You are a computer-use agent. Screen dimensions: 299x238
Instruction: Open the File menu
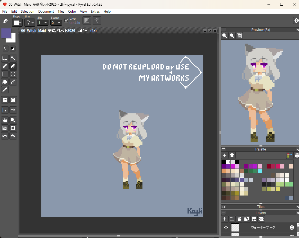click(x=5, y=12)
